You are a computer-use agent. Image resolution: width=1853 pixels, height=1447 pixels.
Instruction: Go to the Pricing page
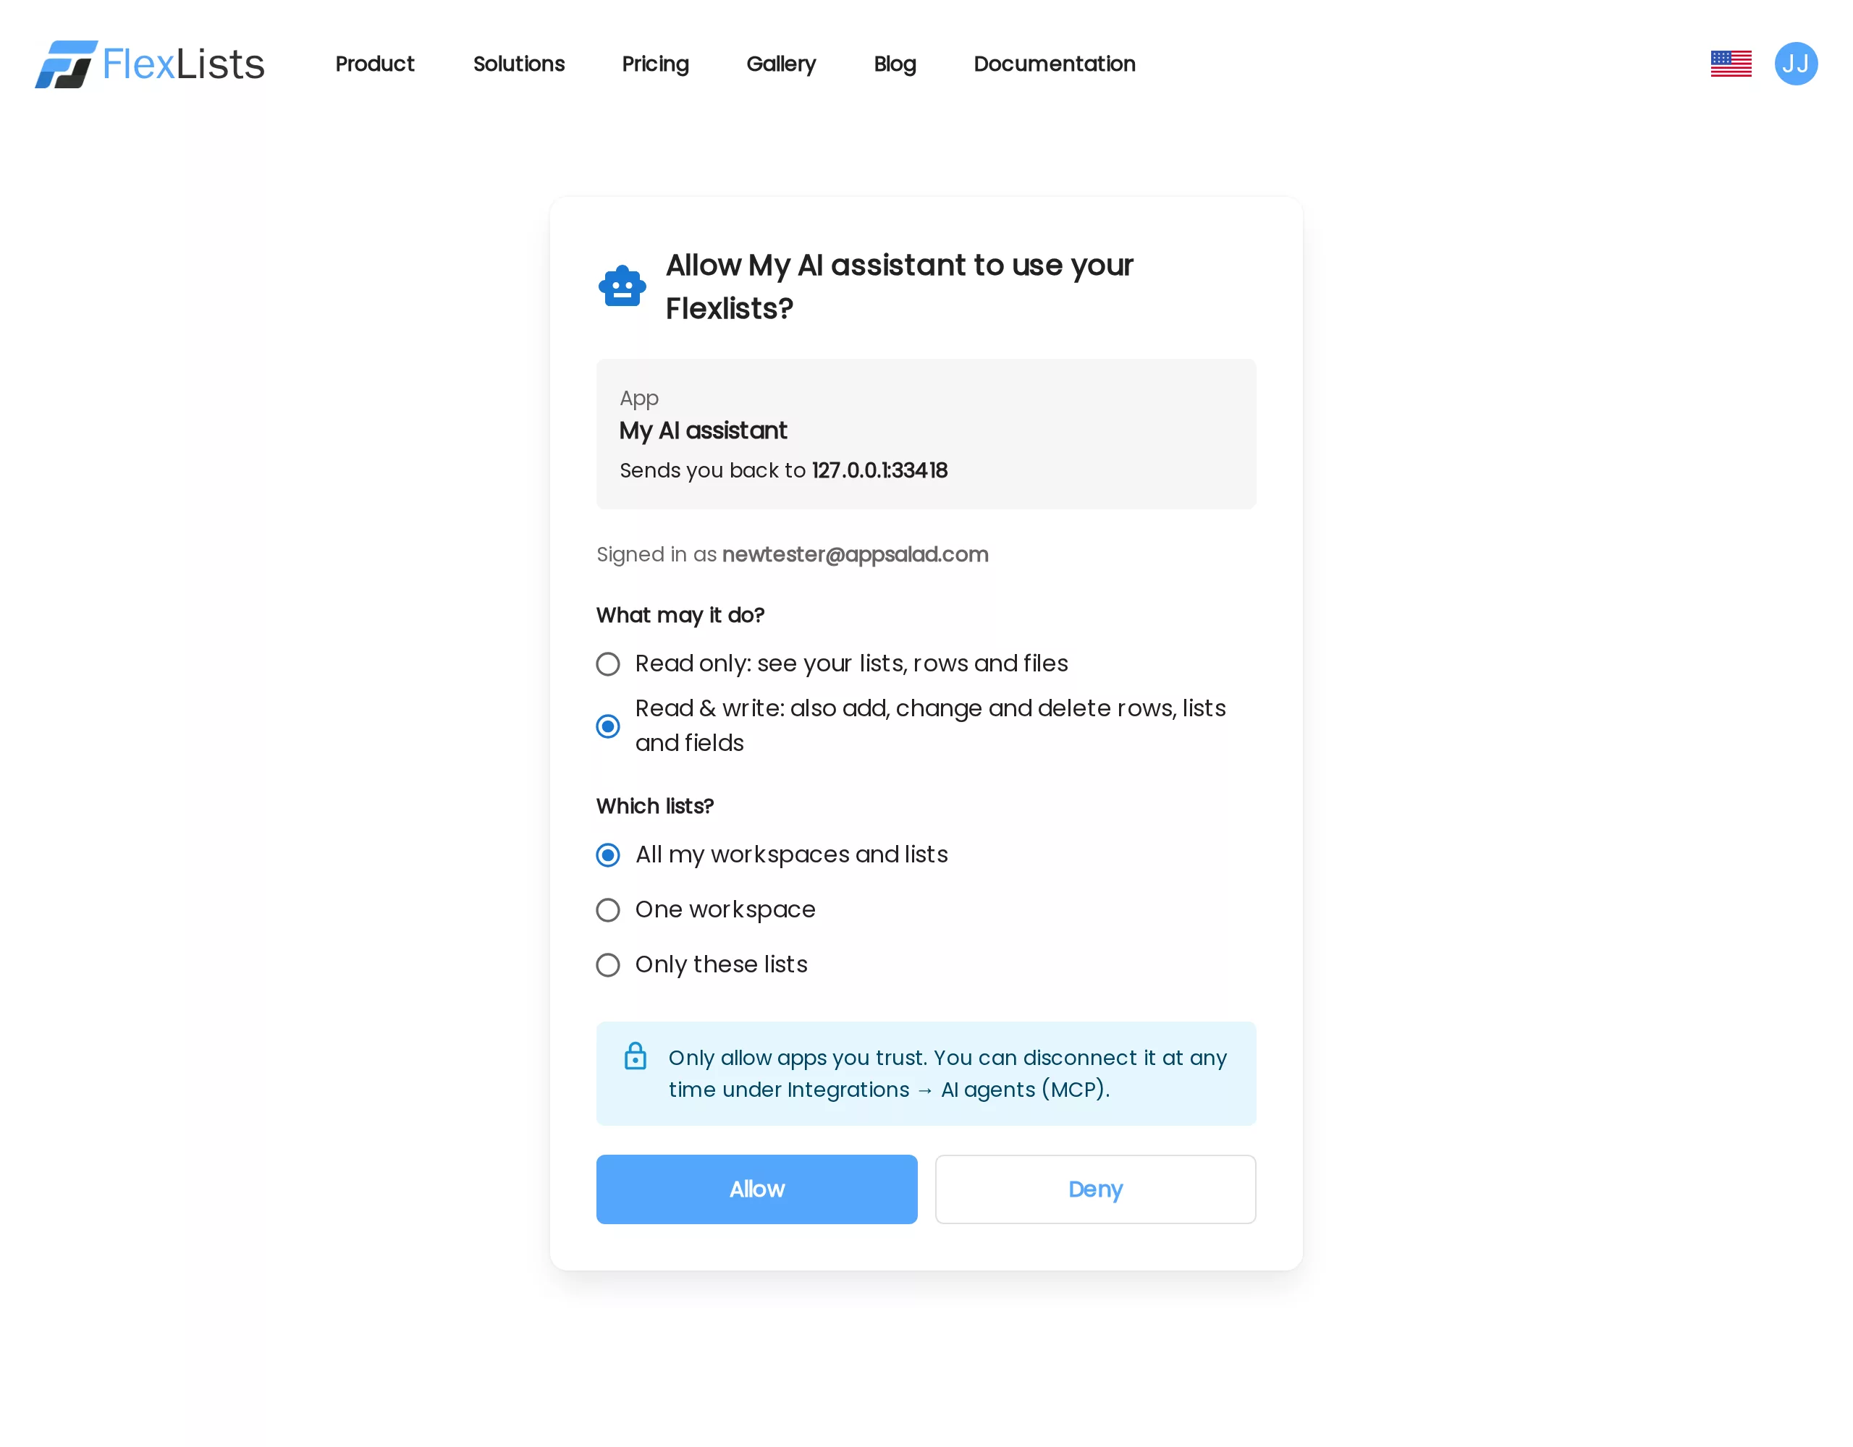(x=655, y=64)
